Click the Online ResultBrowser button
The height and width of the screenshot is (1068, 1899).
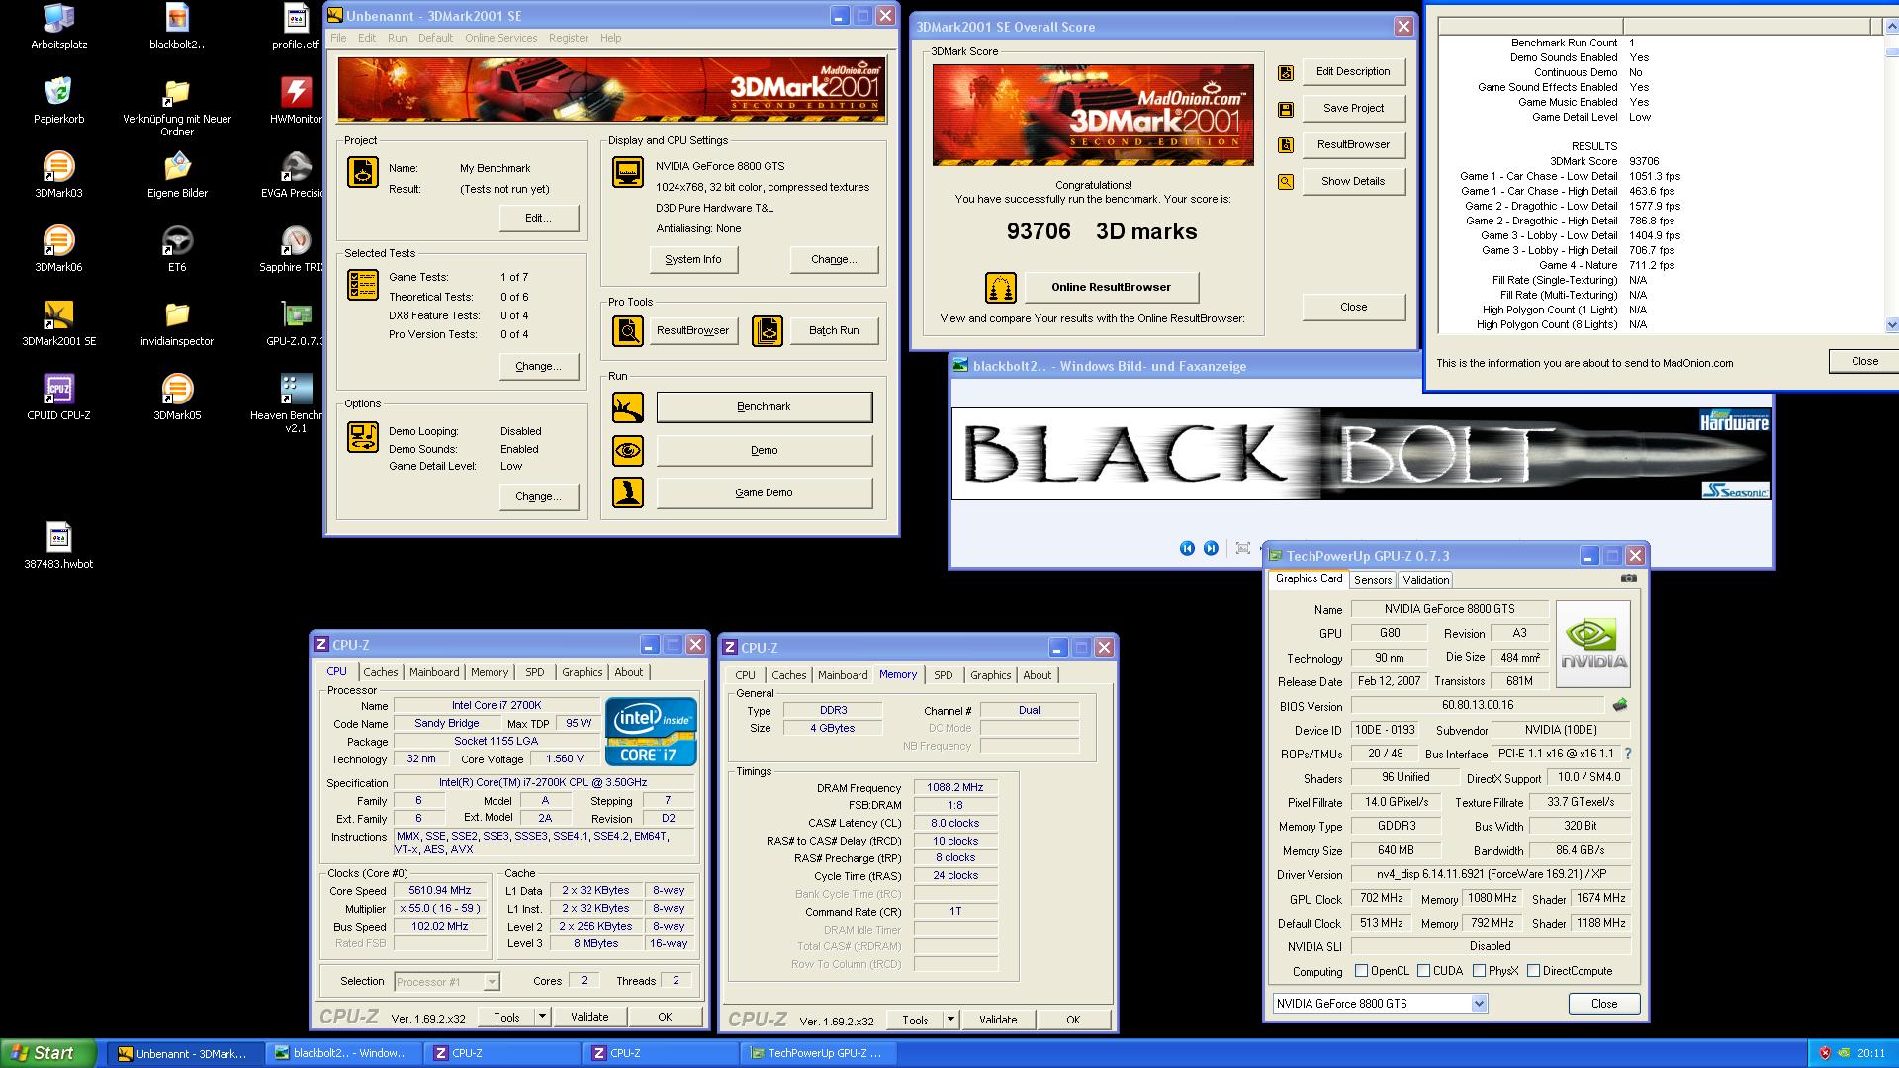point(1111,287)
